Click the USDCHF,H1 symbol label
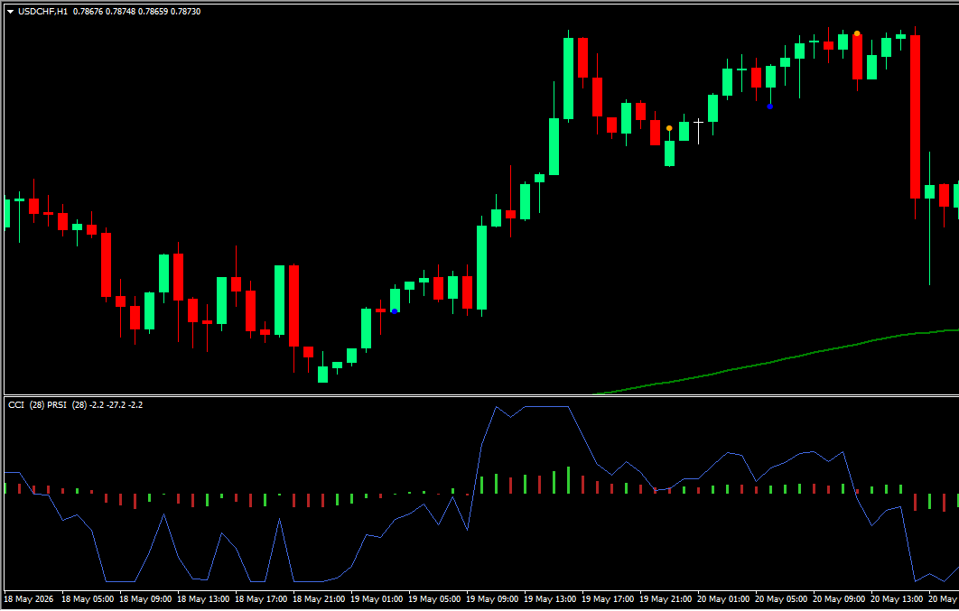The height and width of the screenshot is (611, 959). coord(42,12)
